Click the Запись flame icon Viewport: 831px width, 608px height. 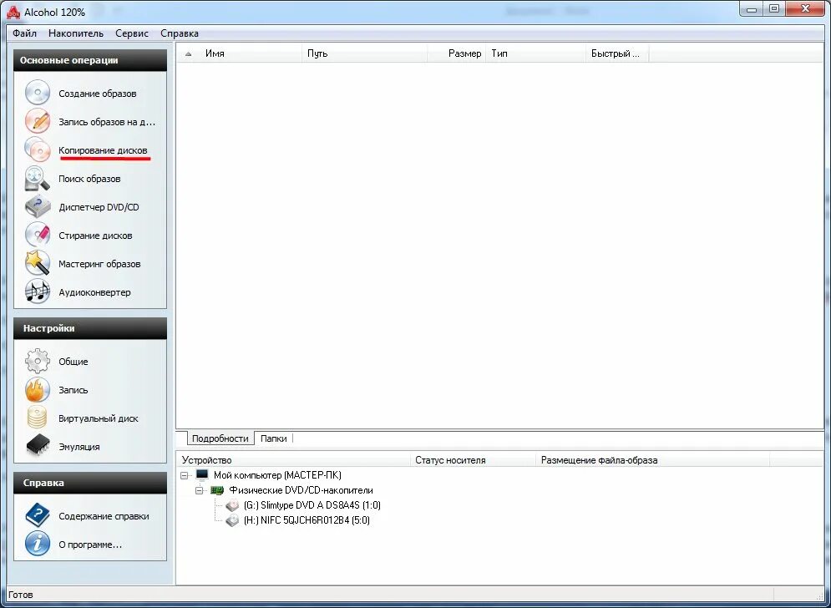point(37,390)
